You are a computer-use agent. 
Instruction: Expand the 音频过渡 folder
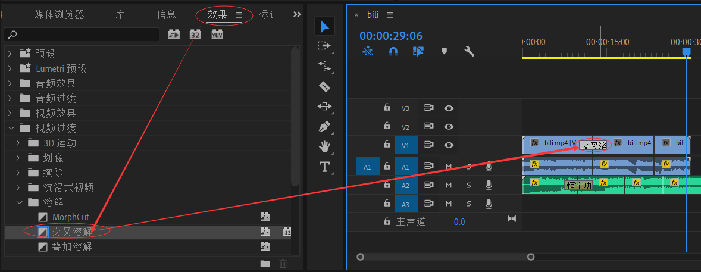(x=10, y=98)
